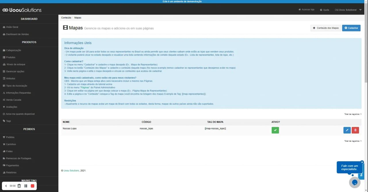Click the [[map-nossas_lojas]] tag cell
The height and width of the screenshot is (192, 368).
point(215,128)
